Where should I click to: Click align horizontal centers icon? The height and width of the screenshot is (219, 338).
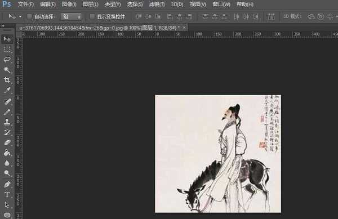pos(179,16)
